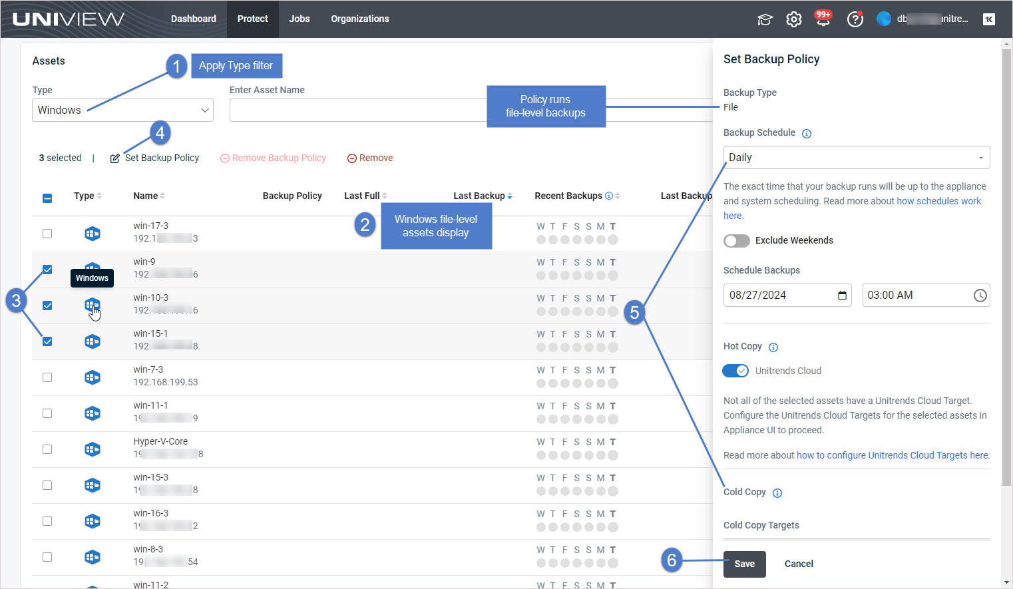
Task: Click Windows icon for Hyper-V-Core
Action: 93,449
